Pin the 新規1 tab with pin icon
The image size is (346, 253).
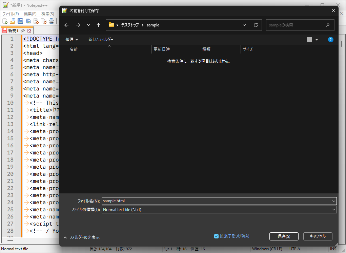pos(23,30)
